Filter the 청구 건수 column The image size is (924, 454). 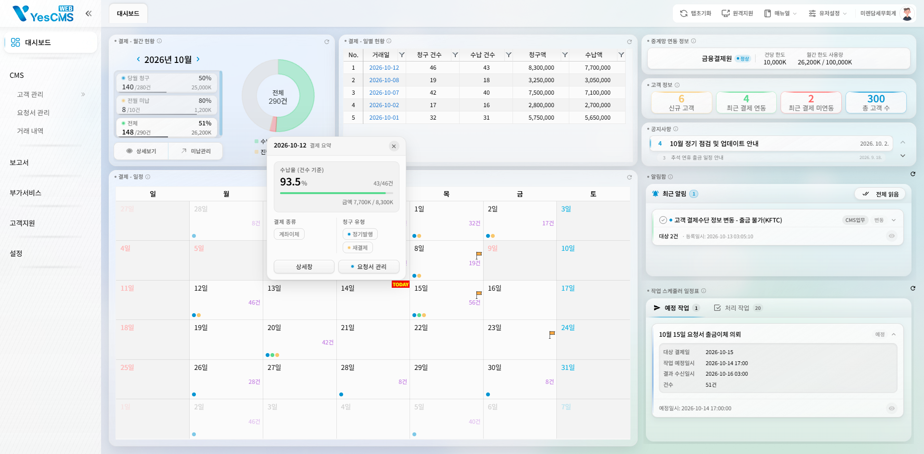tap(455, 55)
